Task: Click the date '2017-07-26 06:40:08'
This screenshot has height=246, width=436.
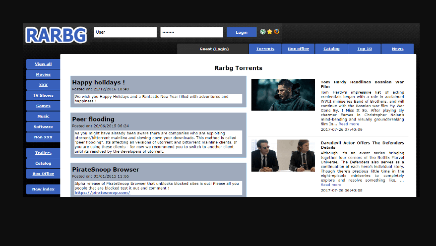Action: [x=341, y=190]
